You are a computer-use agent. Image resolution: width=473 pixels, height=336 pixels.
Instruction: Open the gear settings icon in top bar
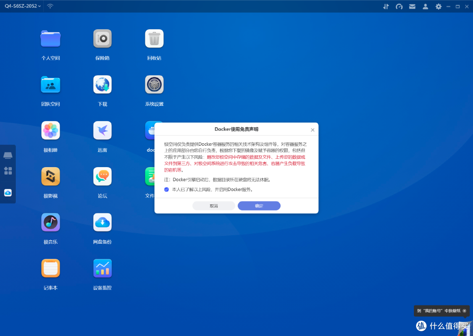[x=438, y=6]
